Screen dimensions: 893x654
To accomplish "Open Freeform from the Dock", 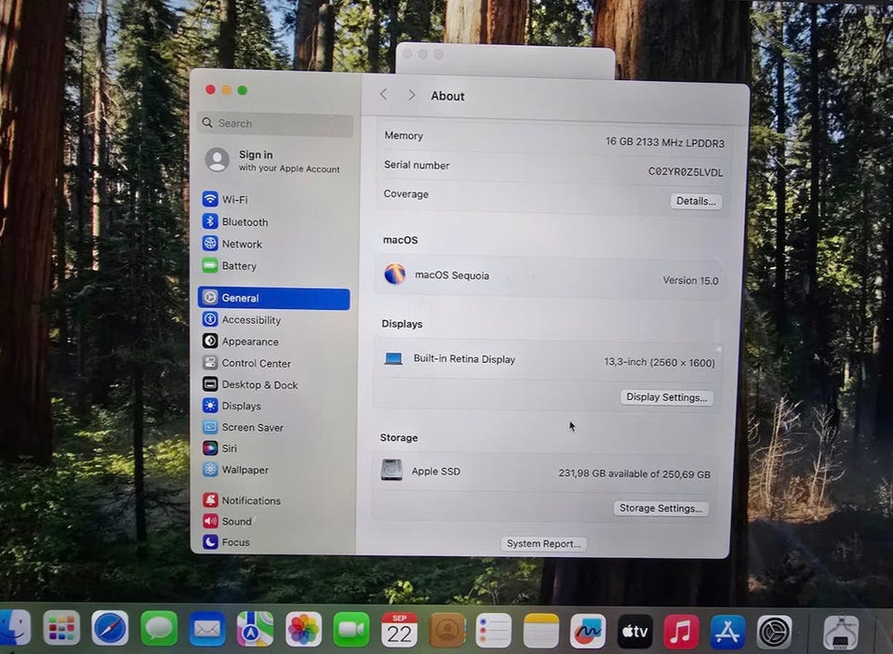I will tap(588, 632).
